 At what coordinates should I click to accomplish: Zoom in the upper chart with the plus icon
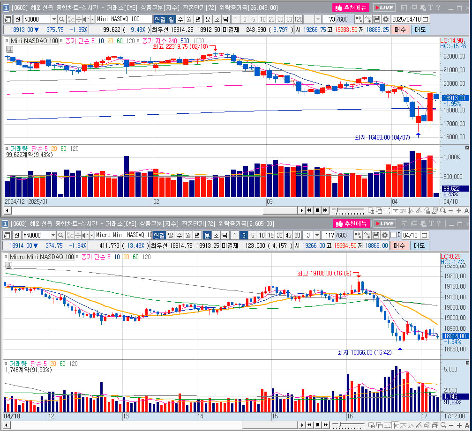click(x=458, y=210)
